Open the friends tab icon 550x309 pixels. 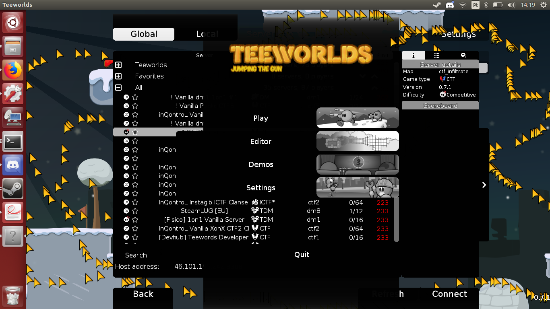click(463, 55)
